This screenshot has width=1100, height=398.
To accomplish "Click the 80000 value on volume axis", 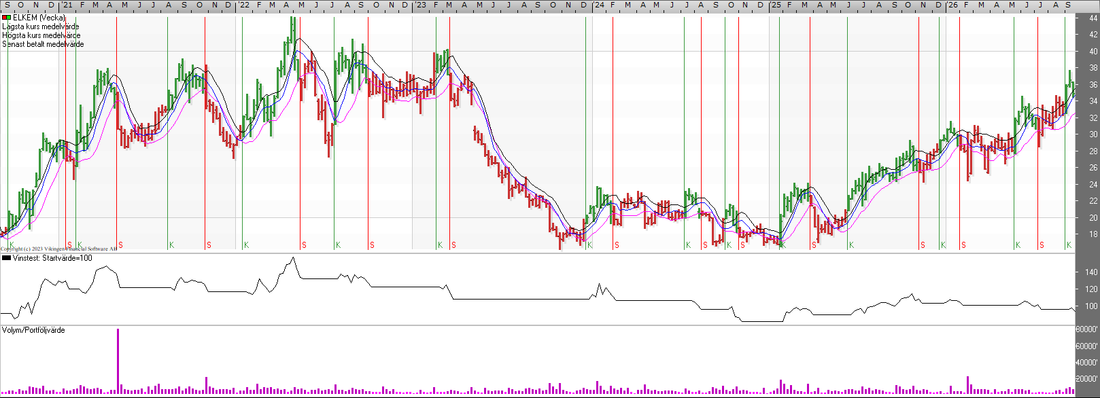I will 1087,329.
